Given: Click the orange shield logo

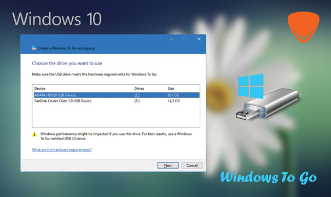Looking at the screenshot, I should click(x=303, y=27).
